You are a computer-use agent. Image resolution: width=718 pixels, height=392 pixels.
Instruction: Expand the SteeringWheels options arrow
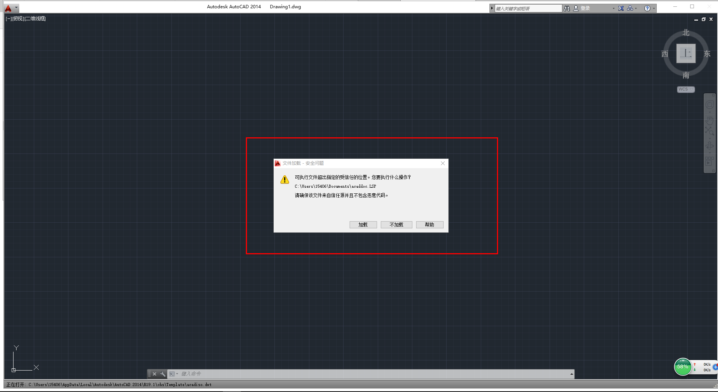click(710, 112)
